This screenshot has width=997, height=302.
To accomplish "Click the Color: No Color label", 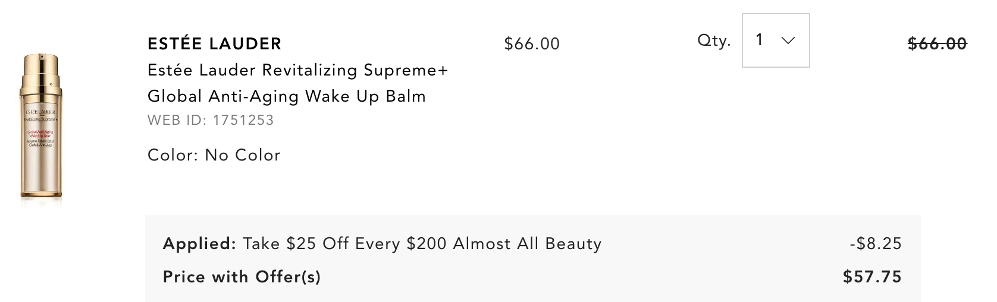I will click(214, 155).
